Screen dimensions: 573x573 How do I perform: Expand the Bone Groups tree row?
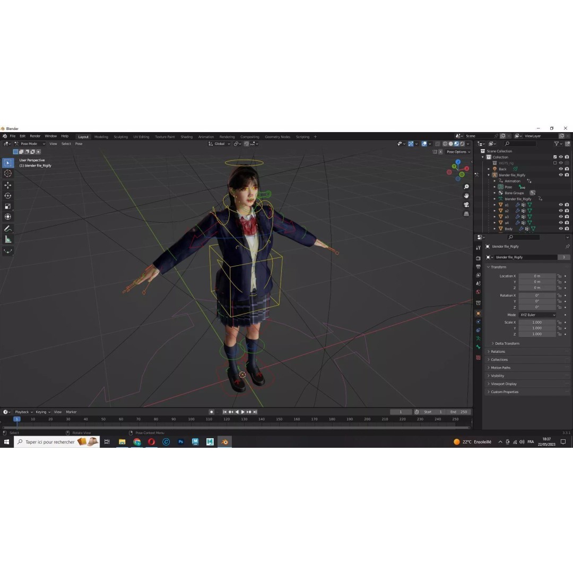click(495, 193)
